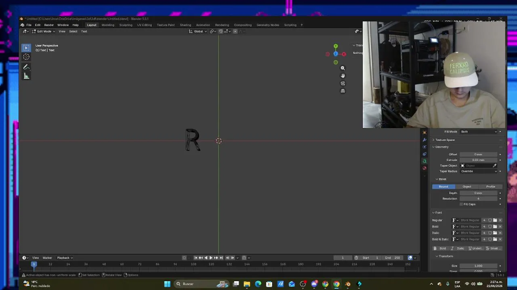The width and height of the screenshot is (517, 290).
Task: Play the animation in reverse
Action: click(206, 258)
